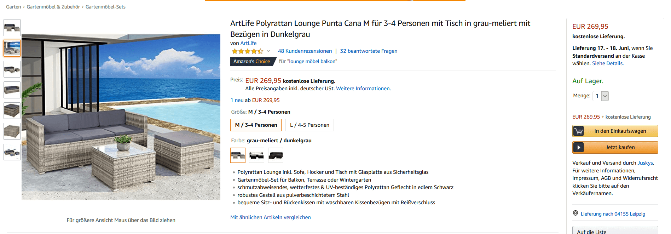Click the main product image
The image size is (671, 234).
121,117
